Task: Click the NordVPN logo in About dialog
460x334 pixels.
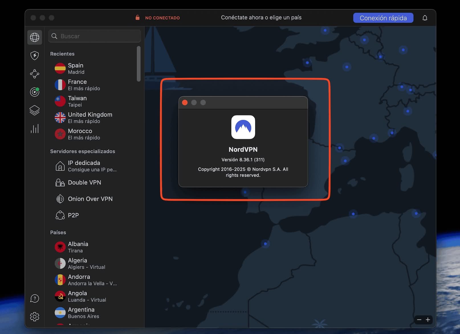Action: pos(243,127)
